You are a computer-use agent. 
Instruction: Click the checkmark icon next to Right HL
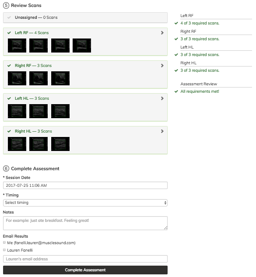click(x=9, y=131)
